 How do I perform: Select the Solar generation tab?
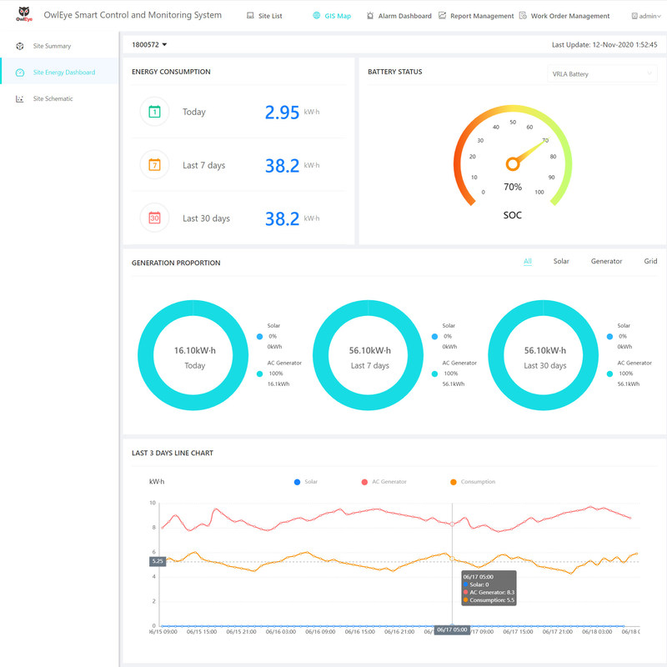pos(561,262)
